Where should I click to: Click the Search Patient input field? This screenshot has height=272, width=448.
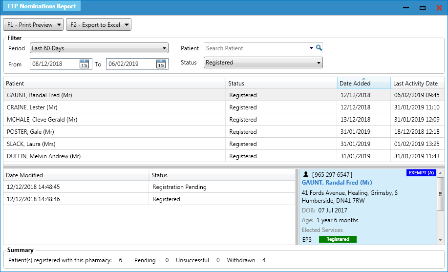(x=256, y=48)
